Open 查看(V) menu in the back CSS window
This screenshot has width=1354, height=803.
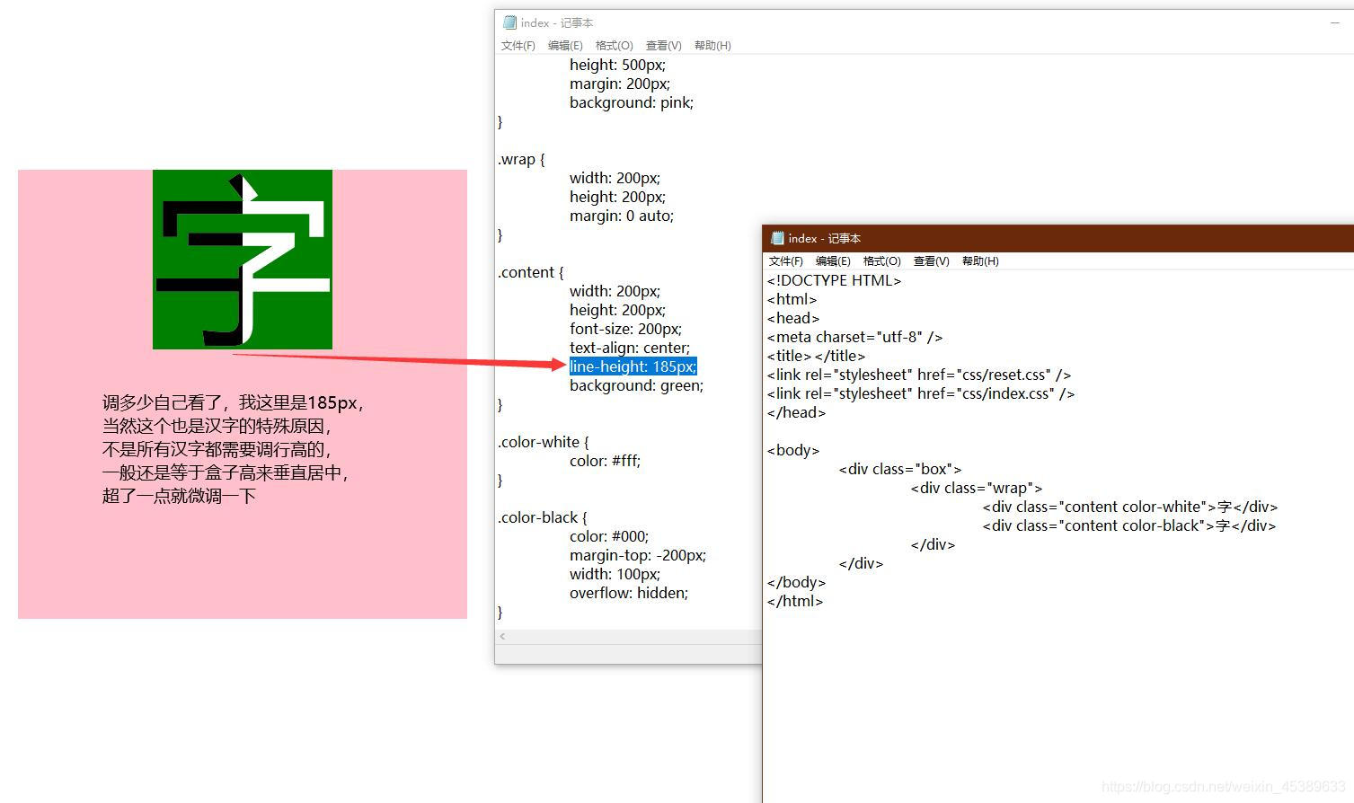[664, 46]
